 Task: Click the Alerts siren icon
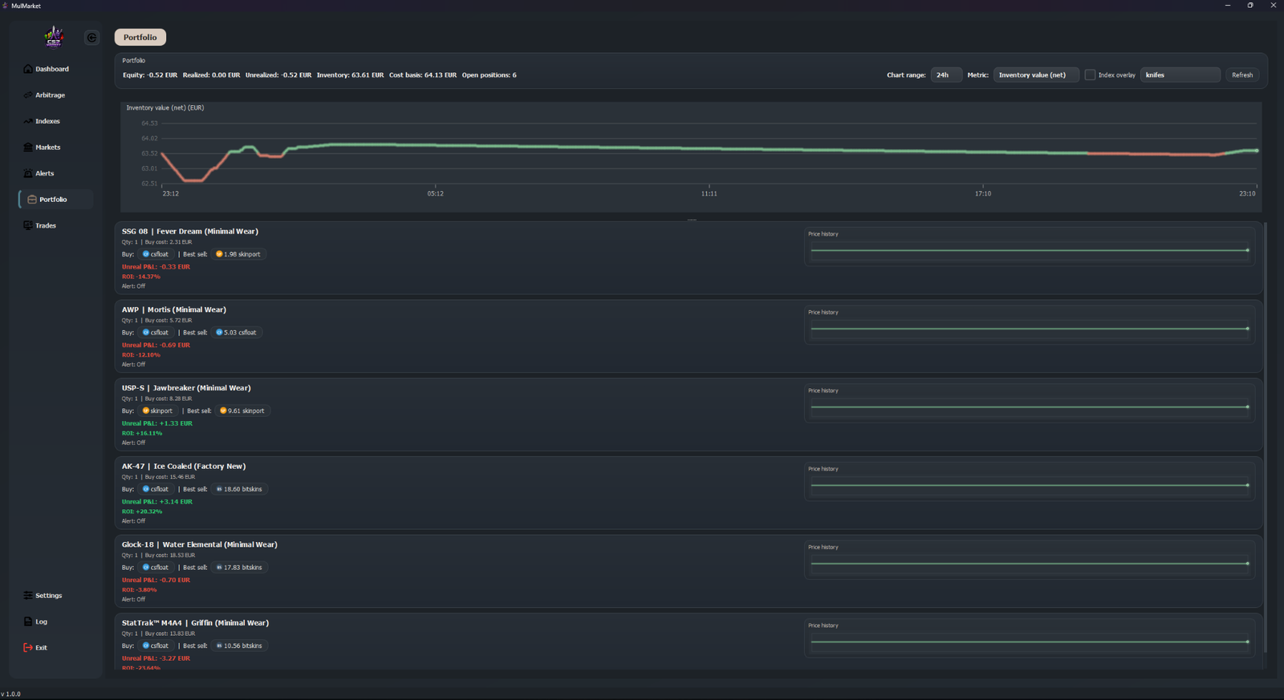pyautogui.click(x=28, y=173)
